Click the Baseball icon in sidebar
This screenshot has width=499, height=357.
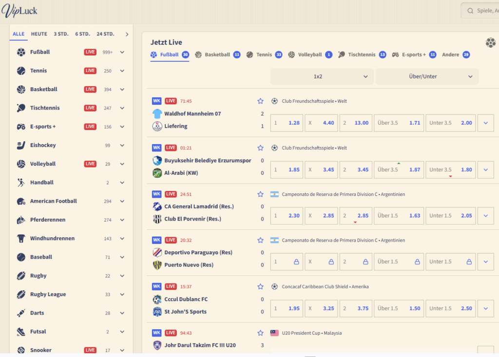(x=21, y=257)
